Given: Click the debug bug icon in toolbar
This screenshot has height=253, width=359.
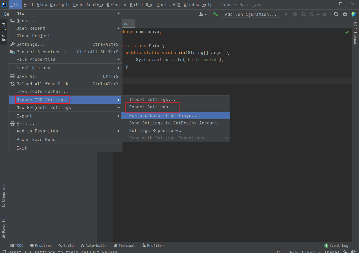Looking at the screenshot, I should [295, 14].
